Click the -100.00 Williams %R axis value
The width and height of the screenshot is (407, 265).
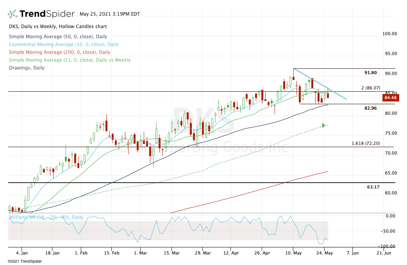(x=387, y=247)
